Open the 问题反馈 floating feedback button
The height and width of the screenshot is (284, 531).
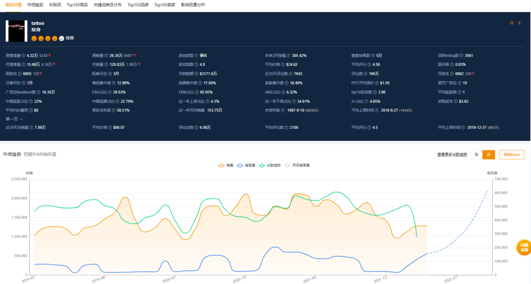[x=524, y=248]
